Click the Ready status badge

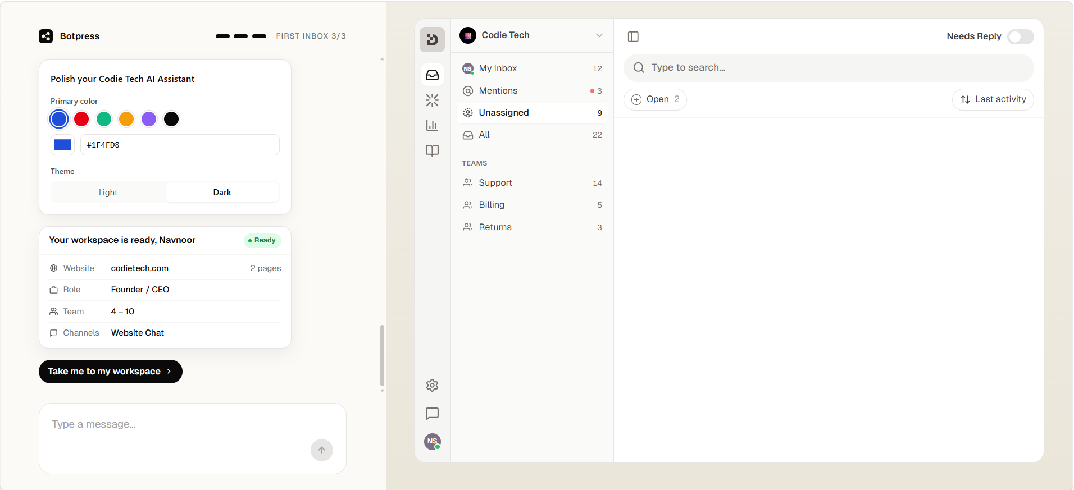point(262,240)
